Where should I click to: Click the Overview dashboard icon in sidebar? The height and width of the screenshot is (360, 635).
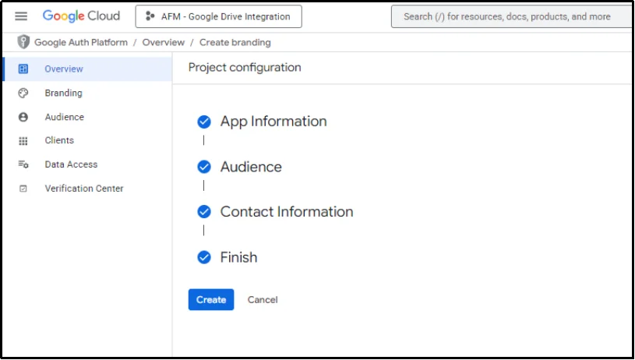[x=23, y=69]
